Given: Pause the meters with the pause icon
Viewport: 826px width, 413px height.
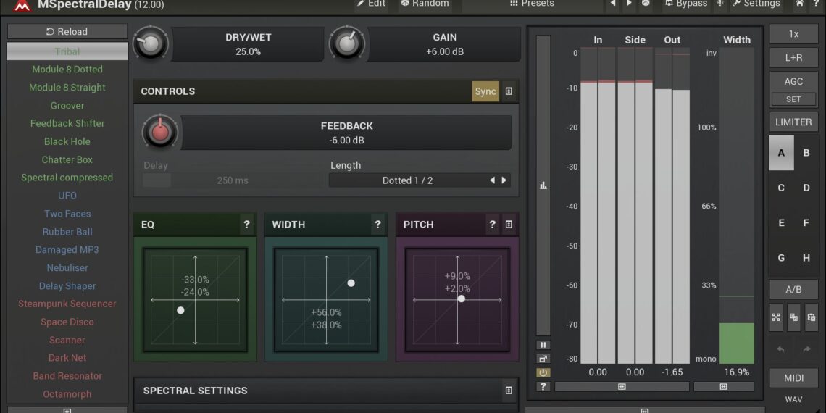Looking at the screenshot, I should click(543, 345).
